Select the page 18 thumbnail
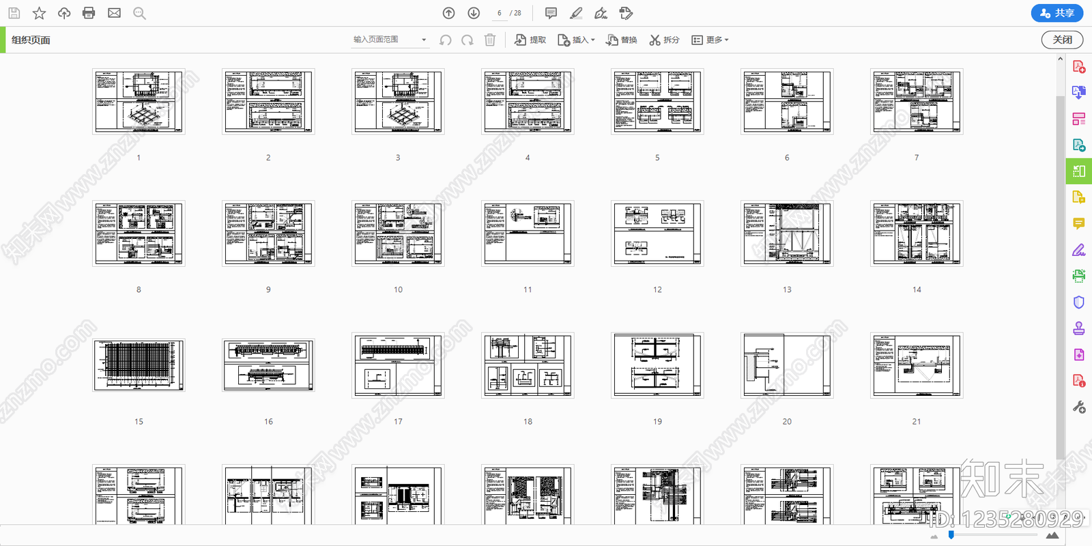The image size is (1092, 546). click(528, 365)
